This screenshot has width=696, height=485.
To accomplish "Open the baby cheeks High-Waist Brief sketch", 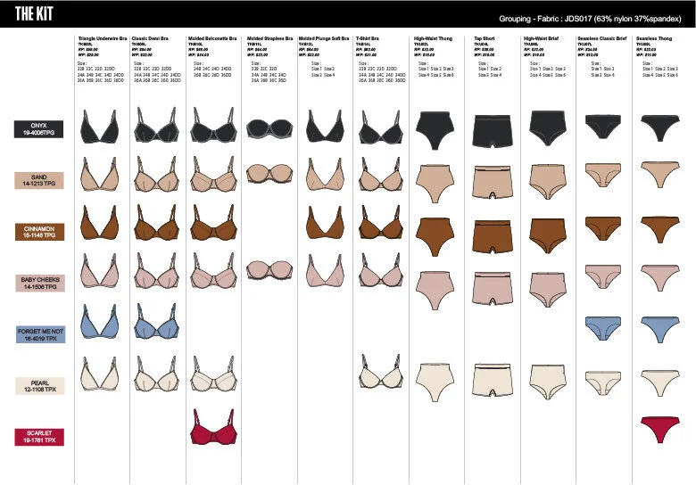I will 548,290.
